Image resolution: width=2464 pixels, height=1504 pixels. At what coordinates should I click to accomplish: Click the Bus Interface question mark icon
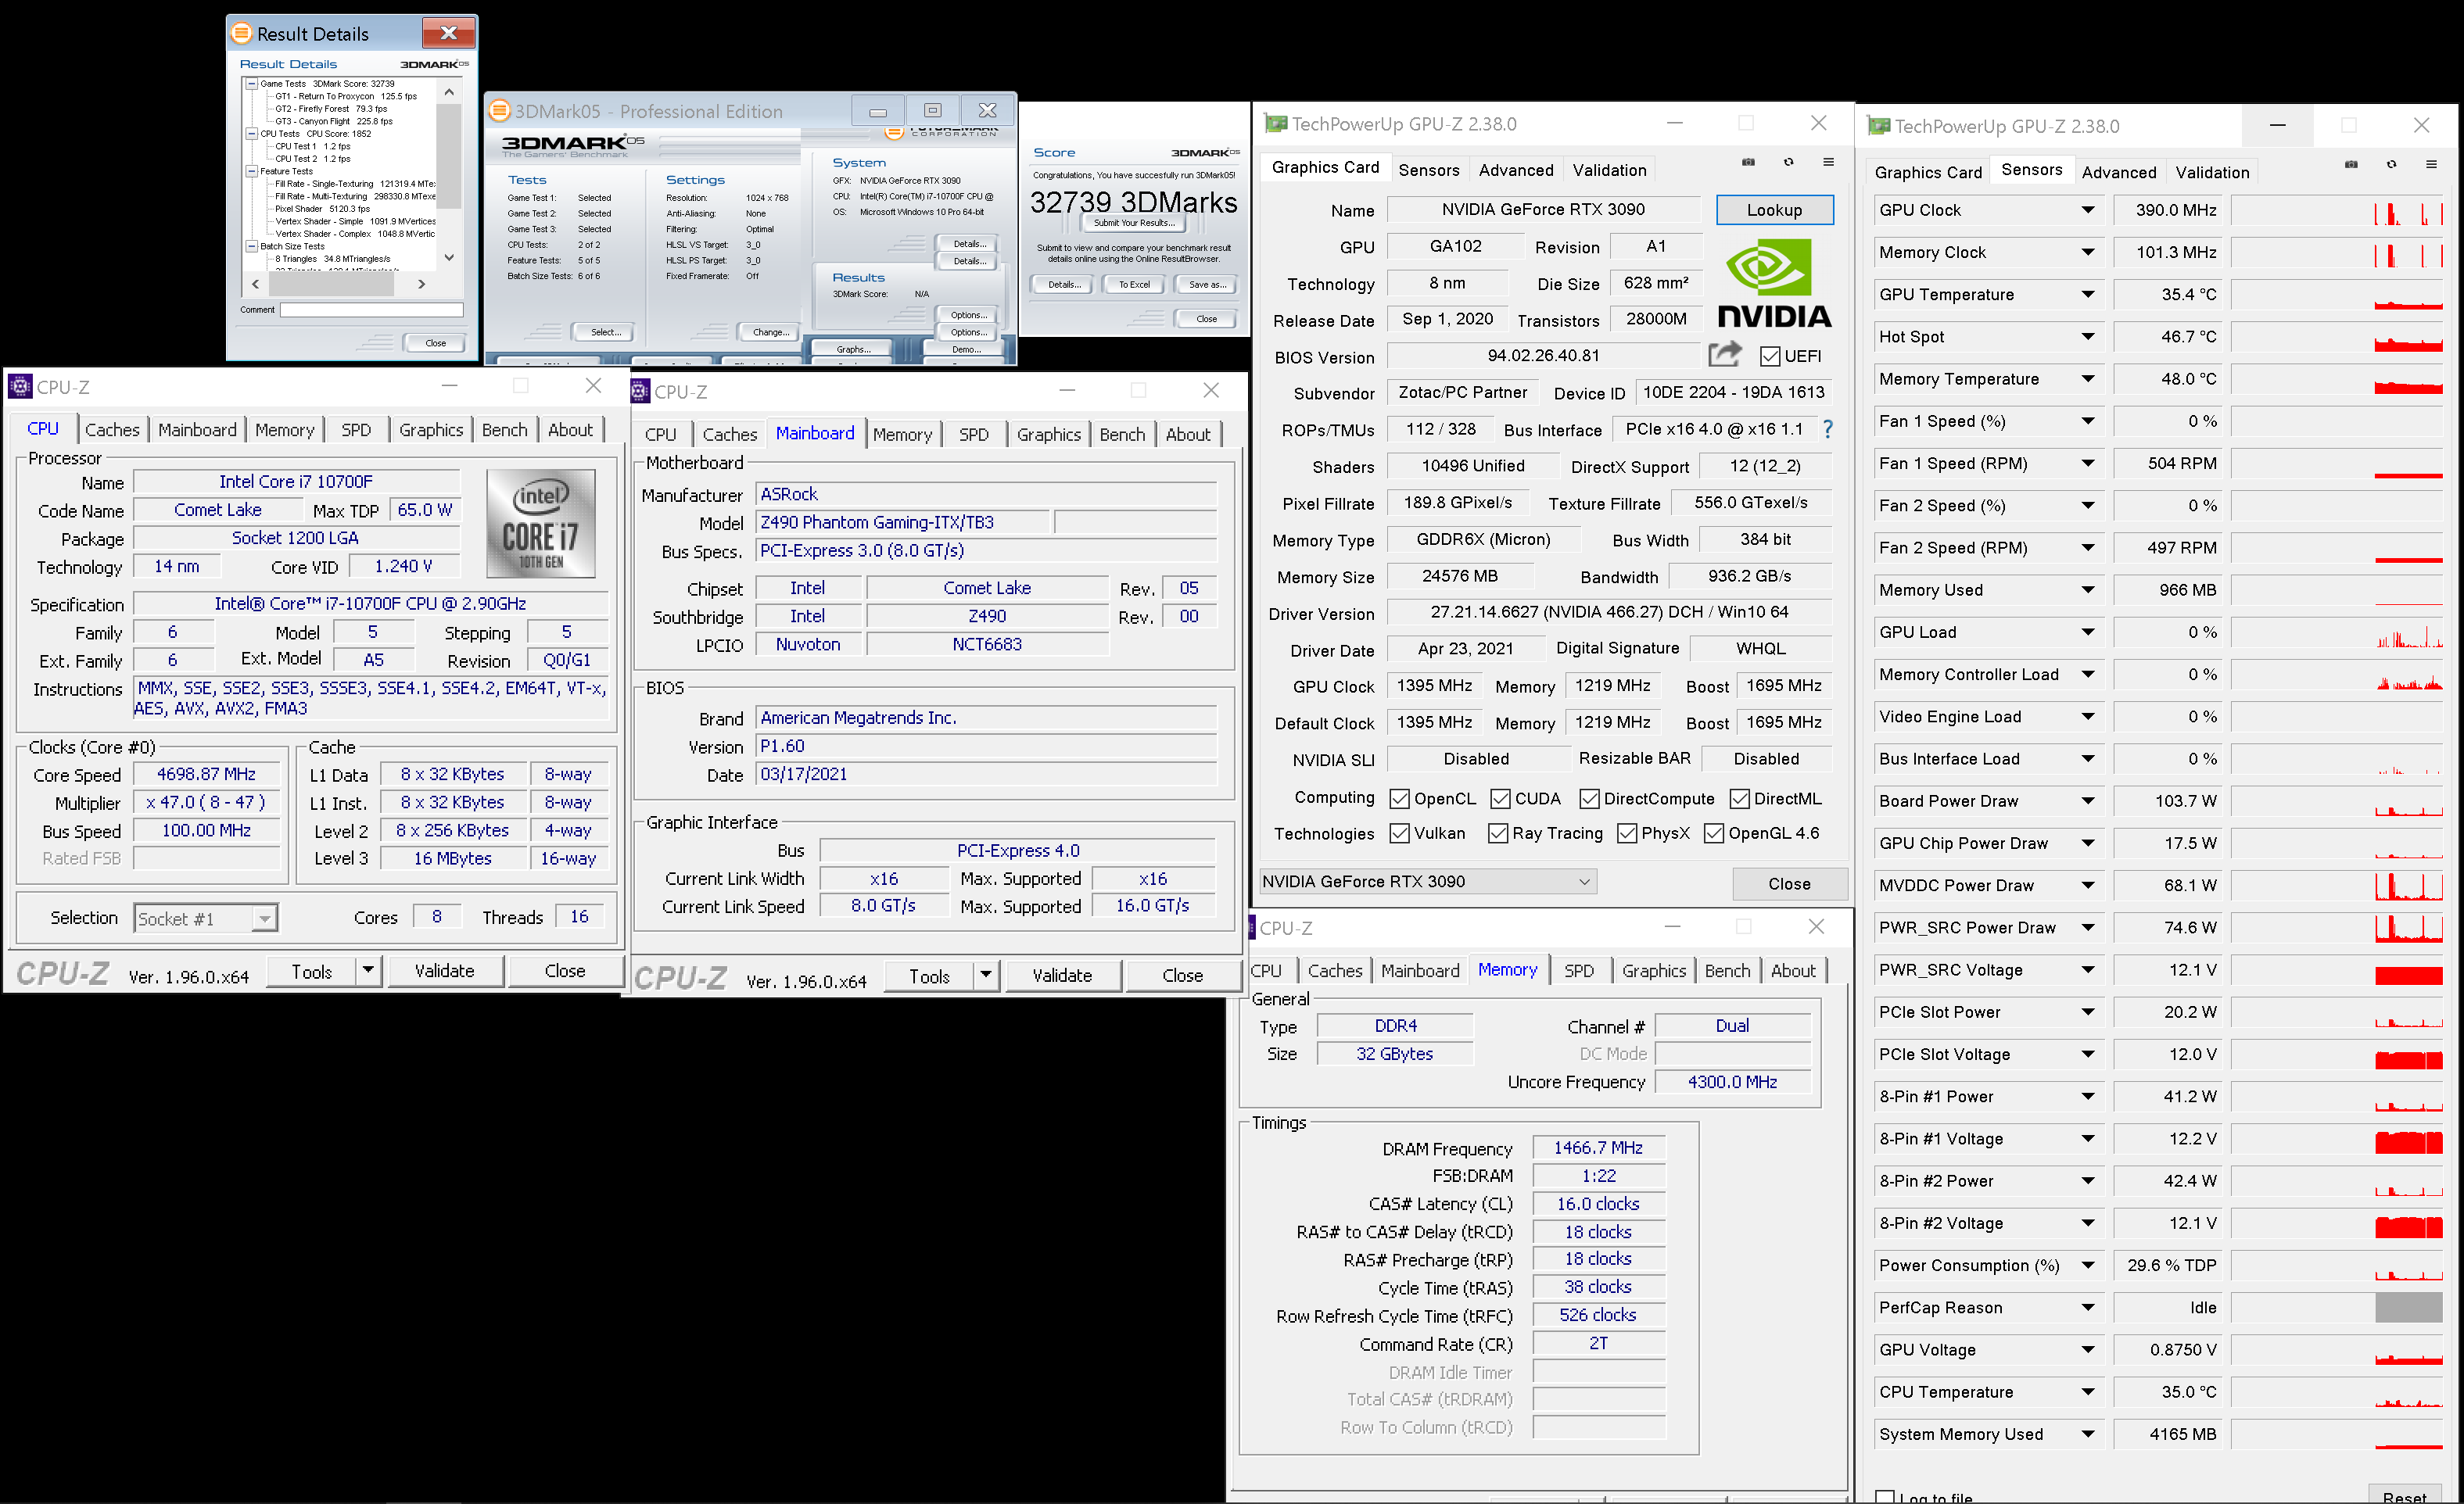pos(1828,428)
